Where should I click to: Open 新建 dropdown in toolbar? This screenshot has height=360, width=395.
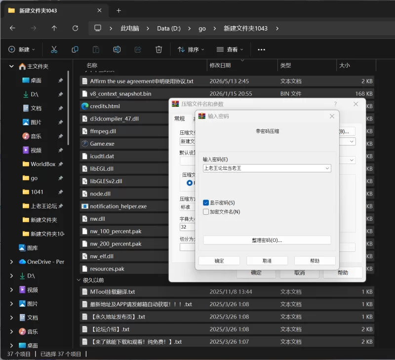point(22,49)
